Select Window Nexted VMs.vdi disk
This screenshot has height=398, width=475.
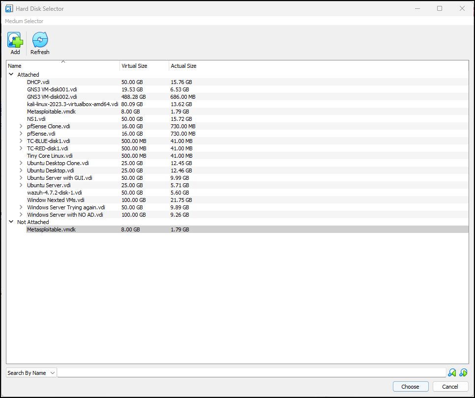pyautogui.click(x=56, y=200)
